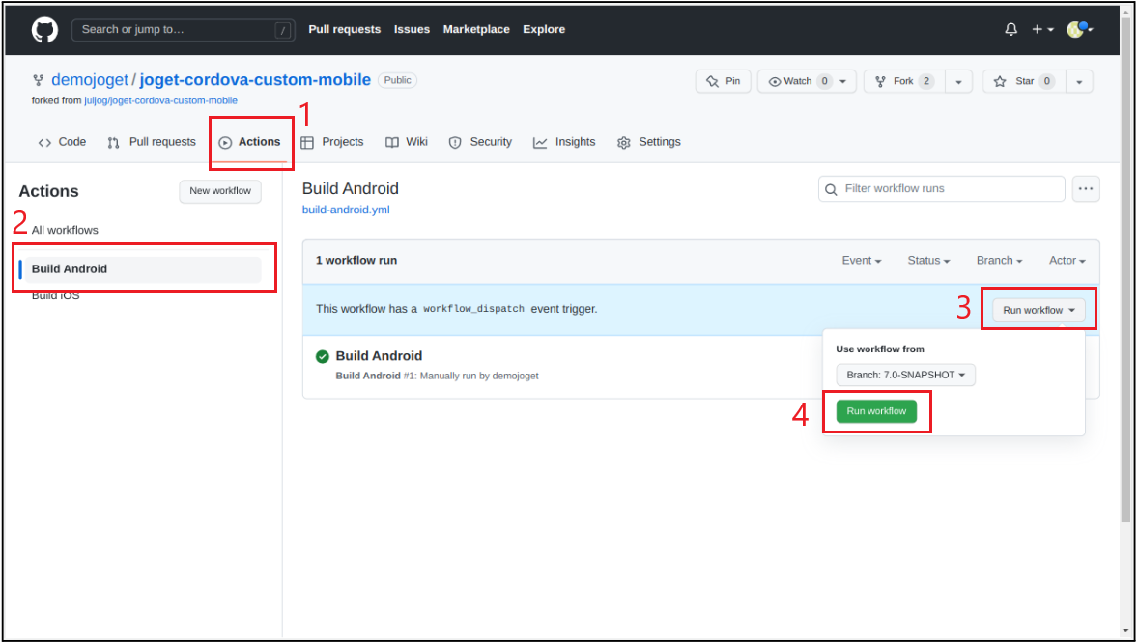The width and height of the screenshot is (1138, 643).
Task: Open the joget-cordova-custom-mobile repository link
Action: click(x=255, y=80)
